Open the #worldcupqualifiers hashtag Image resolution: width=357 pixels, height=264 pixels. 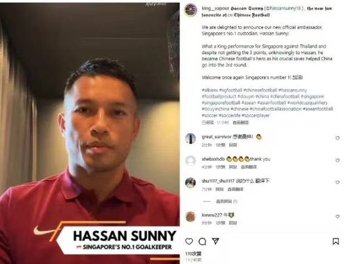[x=307, y=103]
